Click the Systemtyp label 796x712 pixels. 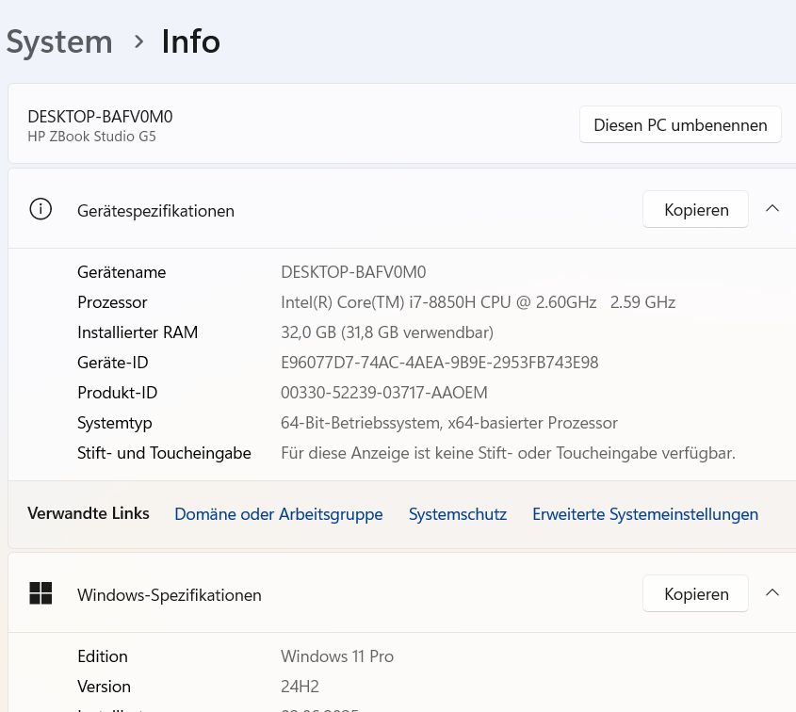click(115, 423)
